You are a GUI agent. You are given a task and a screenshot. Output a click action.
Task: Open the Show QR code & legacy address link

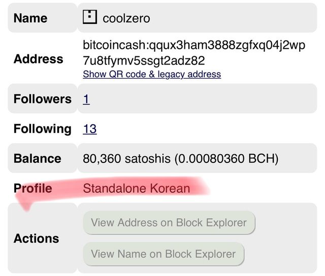152,74
